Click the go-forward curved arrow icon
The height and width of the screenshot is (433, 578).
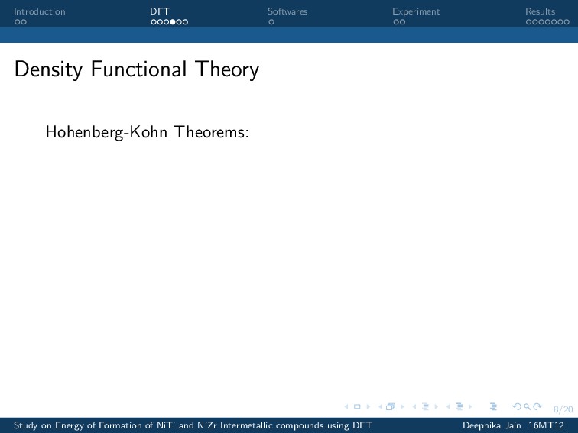click(537, 406)
